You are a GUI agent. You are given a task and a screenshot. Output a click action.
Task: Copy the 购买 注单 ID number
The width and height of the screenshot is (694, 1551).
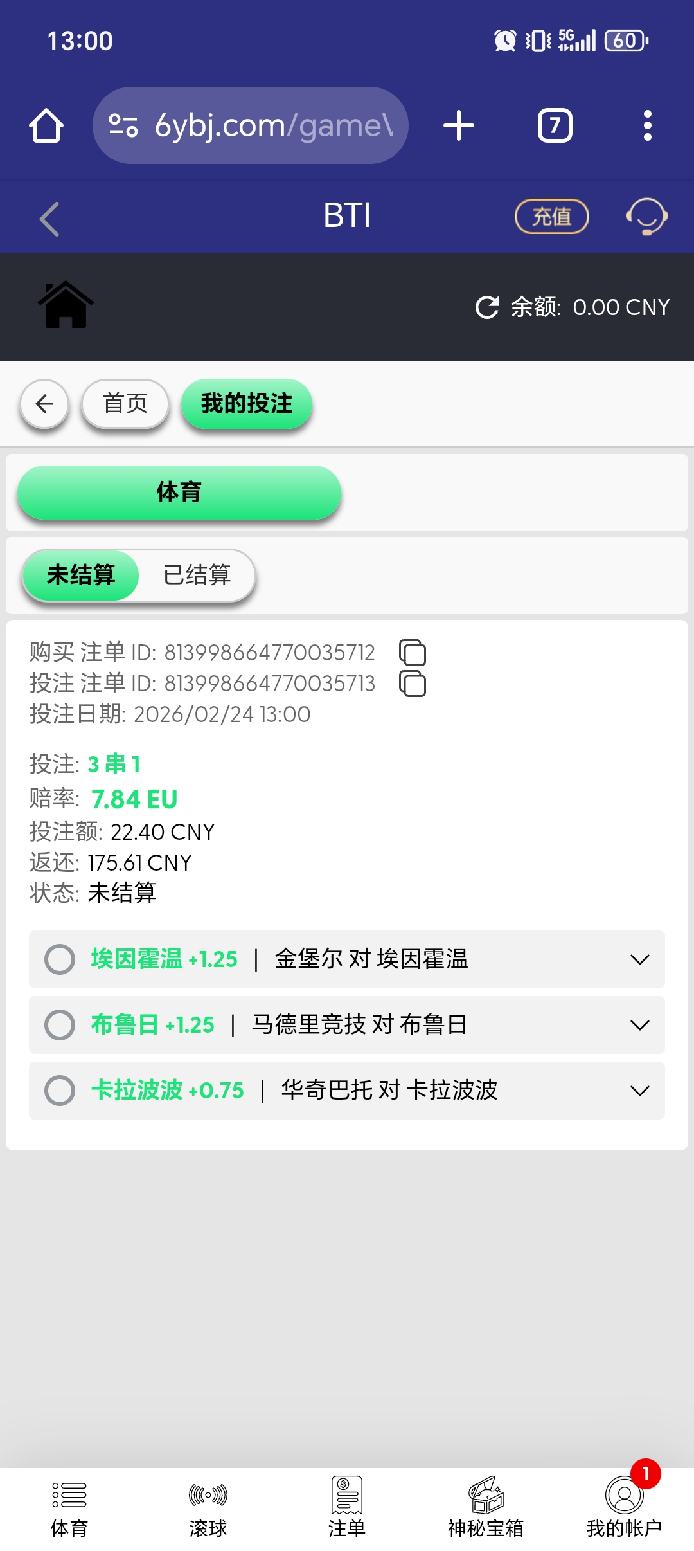[x=413, y=653]
